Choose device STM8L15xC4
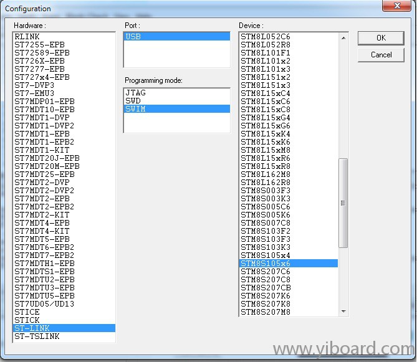 [x=289, y=93]
